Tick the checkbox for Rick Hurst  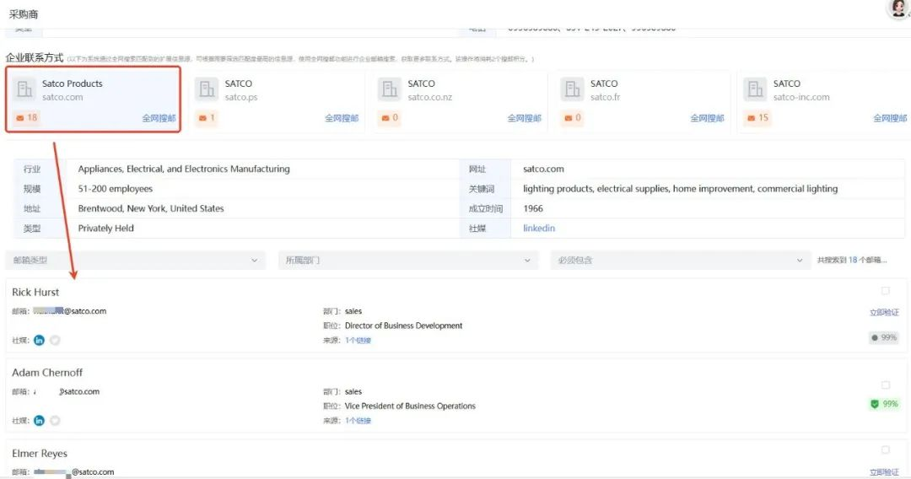(886, 291)
